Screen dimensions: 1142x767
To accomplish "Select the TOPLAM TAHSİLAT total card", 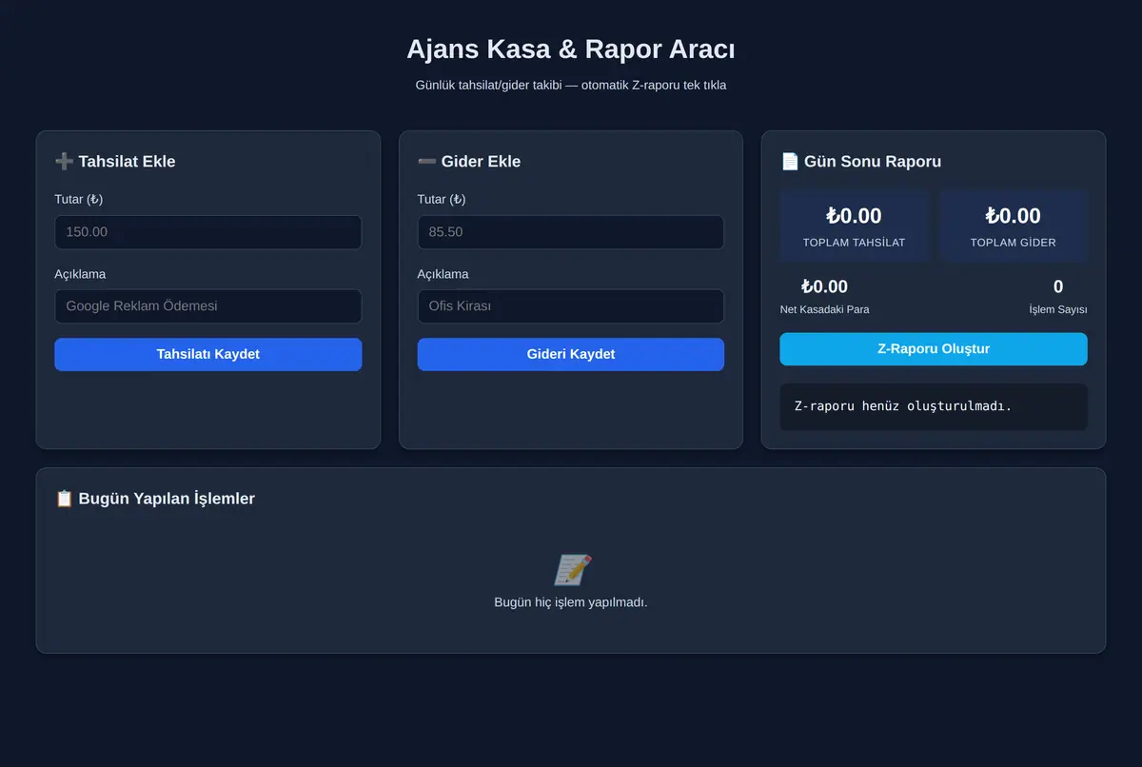I will point(854,226).
